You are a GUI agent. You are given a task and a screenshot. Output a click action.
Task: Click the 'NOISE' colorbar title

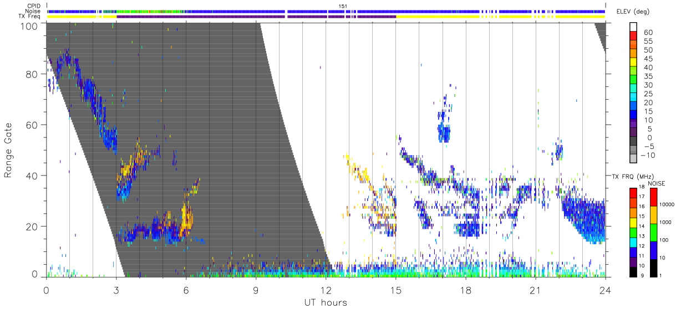(x=655, y=183)
